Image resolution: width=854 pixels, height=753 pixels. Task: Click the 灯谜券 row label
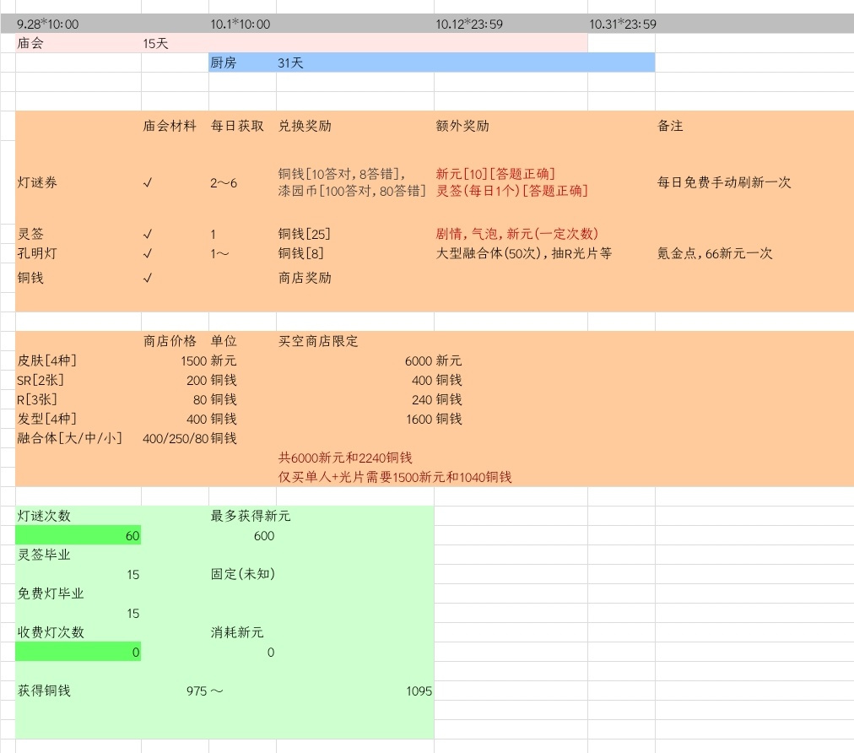click(x=37, y=182)
